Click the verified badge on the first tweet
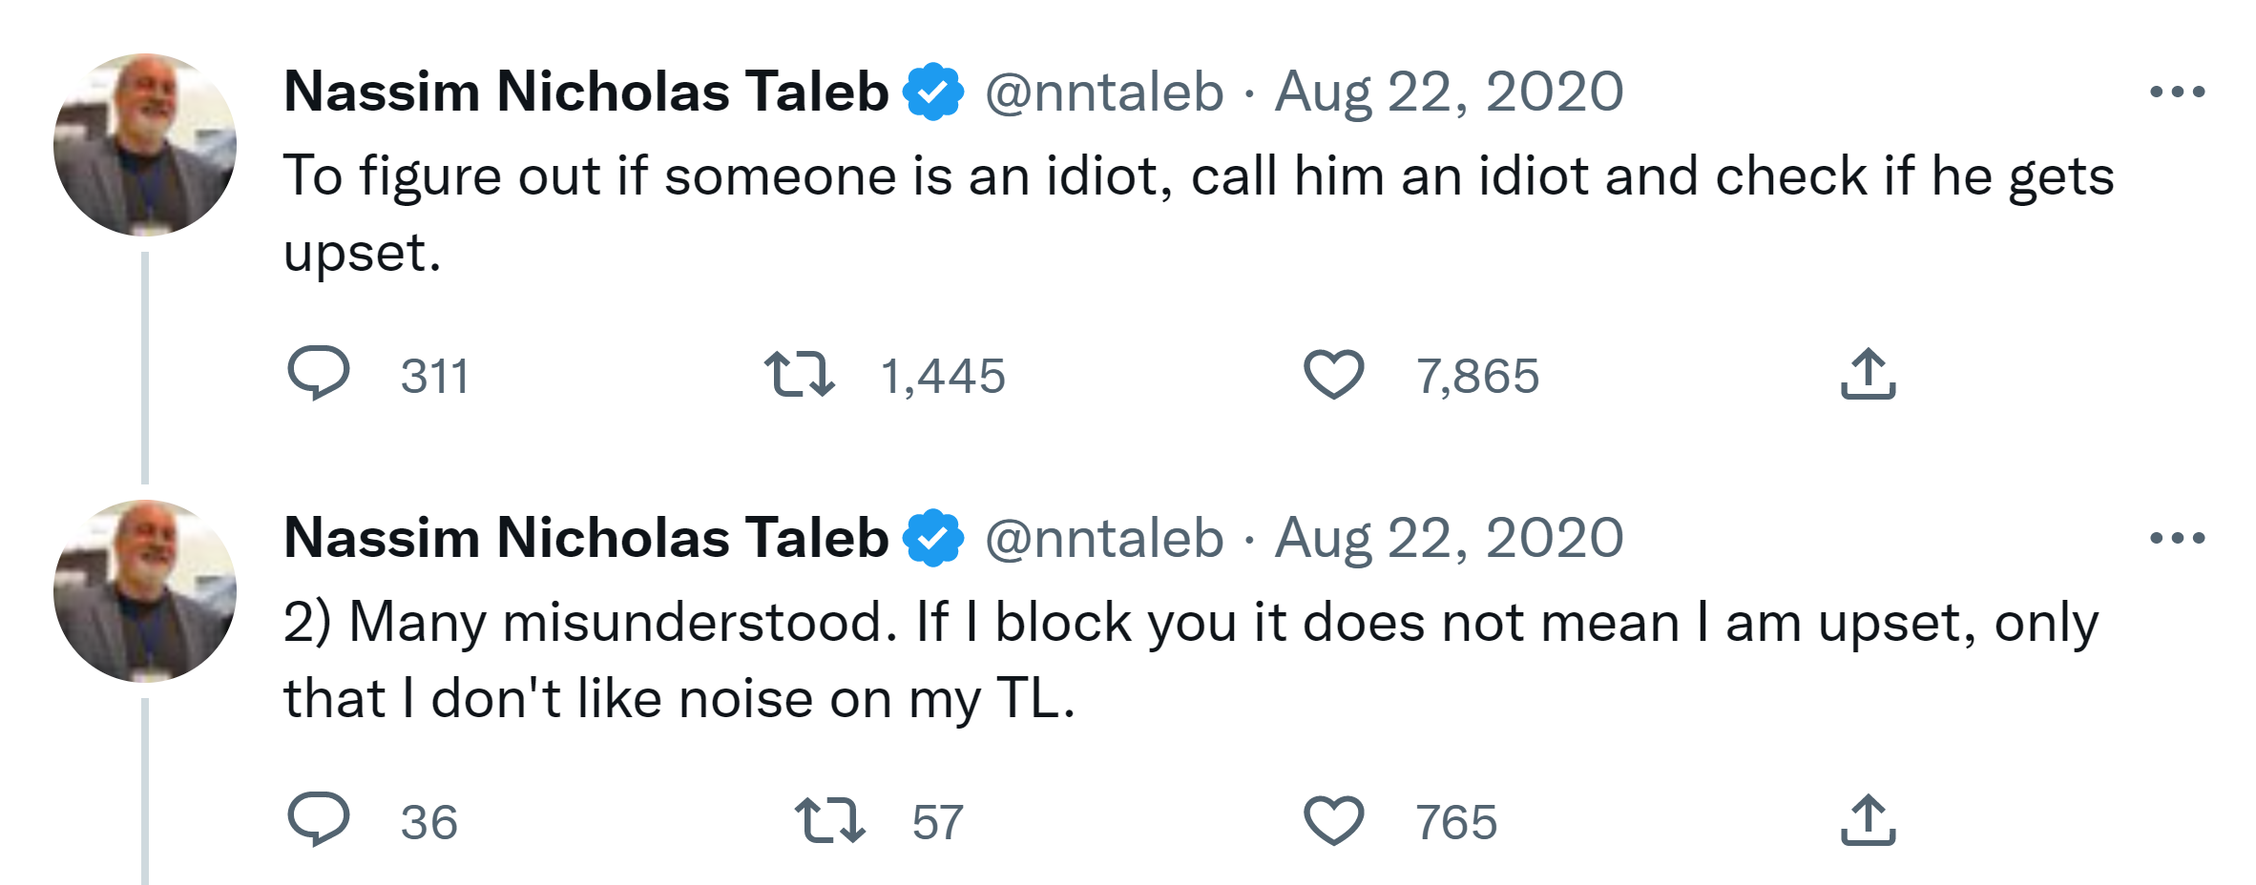 click(x=933, y=93)
